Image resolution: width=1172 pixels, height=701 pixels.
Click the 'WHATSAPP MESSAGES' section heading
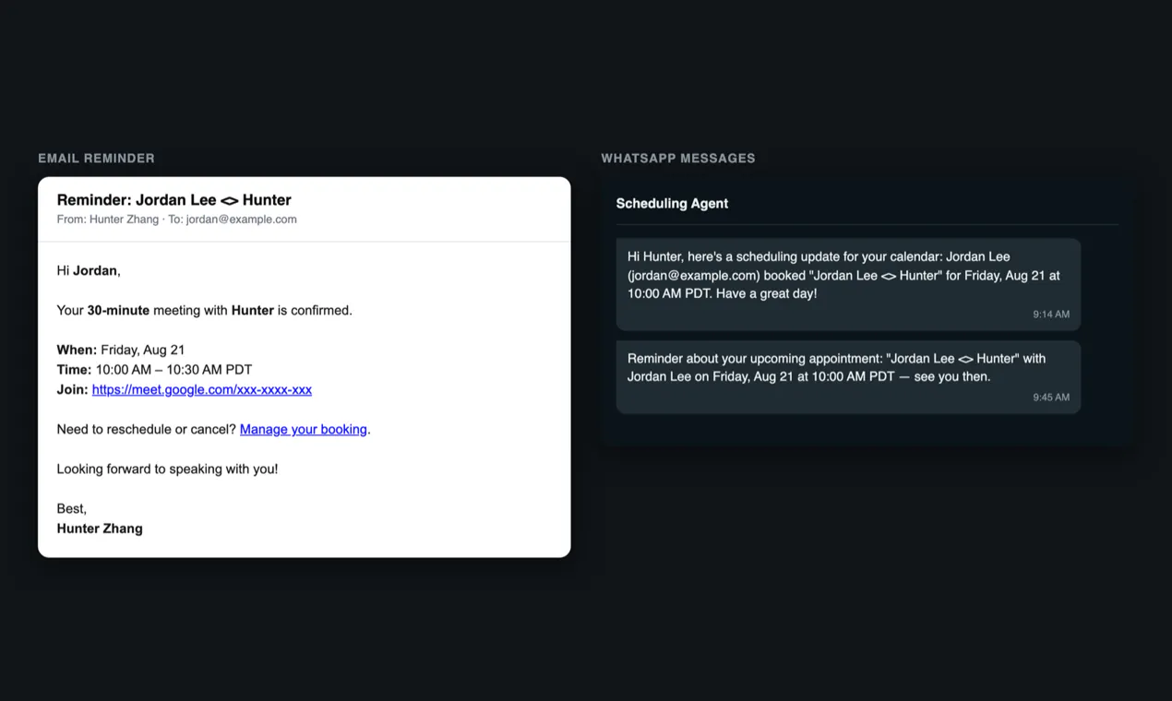tap(677, 159)
